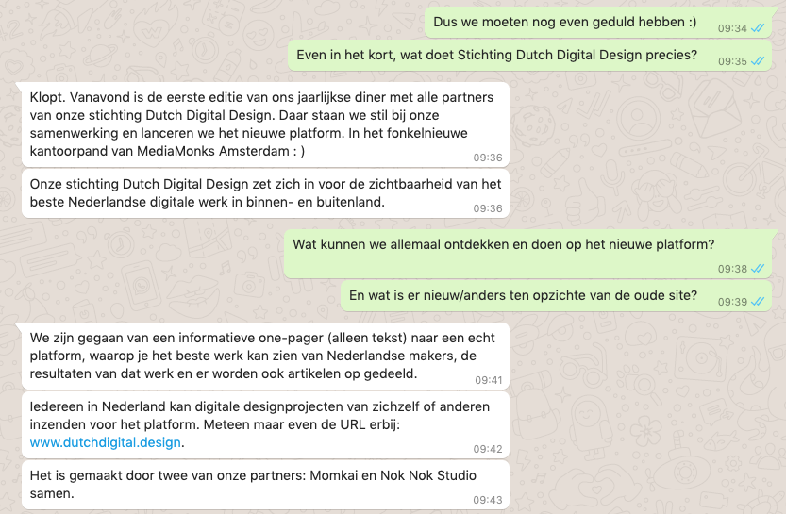Image resolution: width=786 pixels, height=514 pixels.
Task: Click the 09:42 timestamp
Action: click(488, 449)
